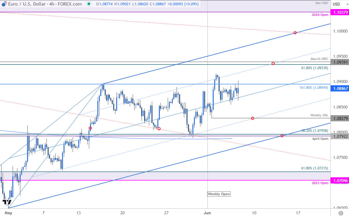Click the Jun date on time axis
The image size is (349, 216).
coord(207,213)
